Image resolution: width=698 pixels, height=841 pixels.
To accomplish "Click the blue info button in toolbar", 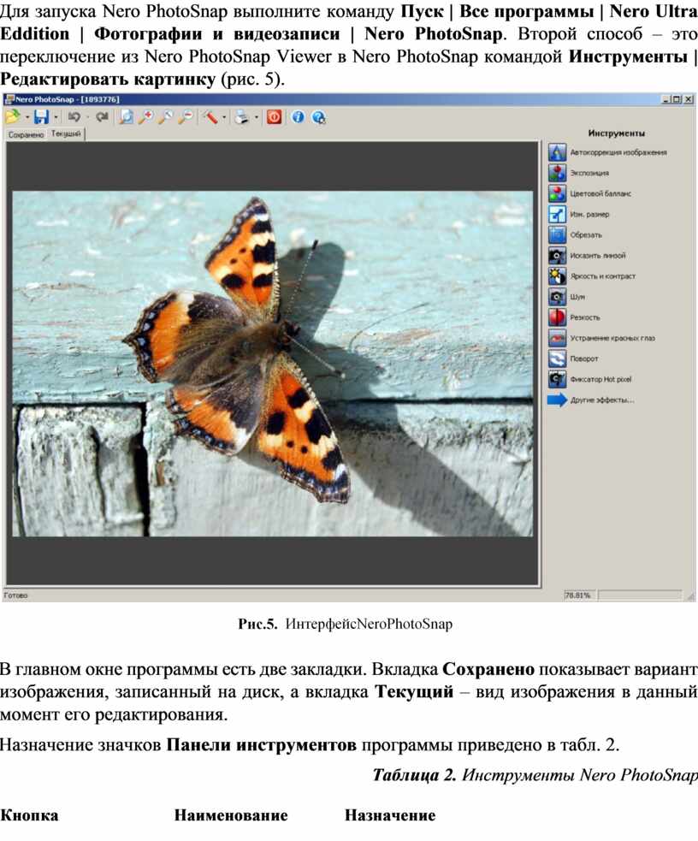I will (297, 118).
